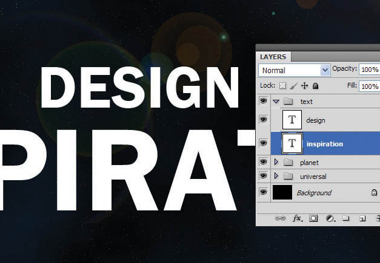This screenshot has height=263, width=380.
Task: Select the Background layer name
Action: tap(314, 193)
